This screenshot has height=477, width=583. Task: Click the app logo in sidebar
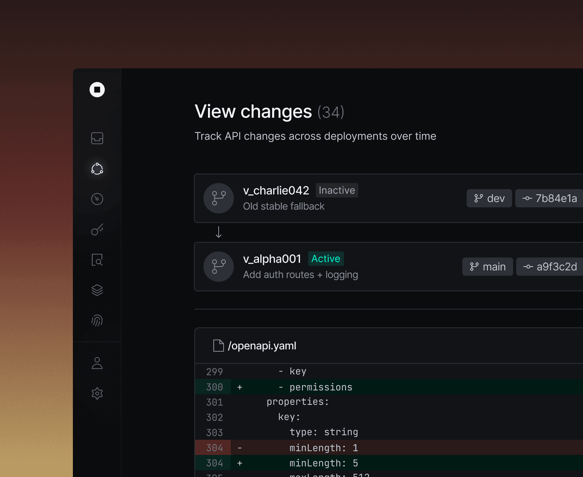97,90
